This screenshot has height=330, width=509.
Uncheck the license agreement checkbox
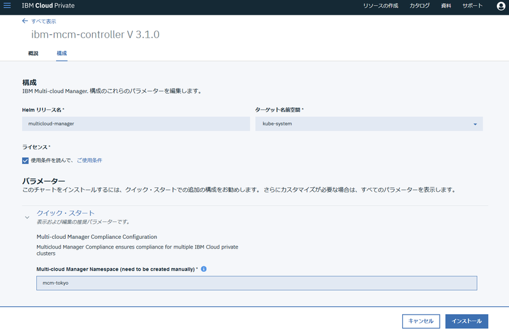click(25, 161)
